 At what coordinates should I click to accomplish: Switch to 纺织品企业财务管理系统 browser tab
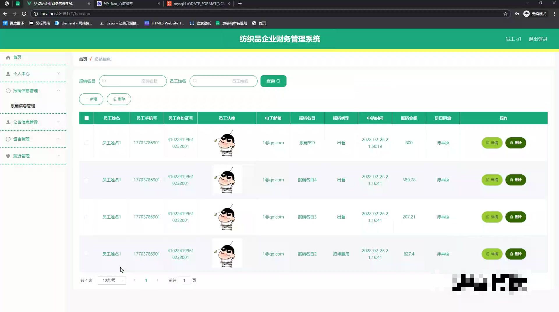58,3
